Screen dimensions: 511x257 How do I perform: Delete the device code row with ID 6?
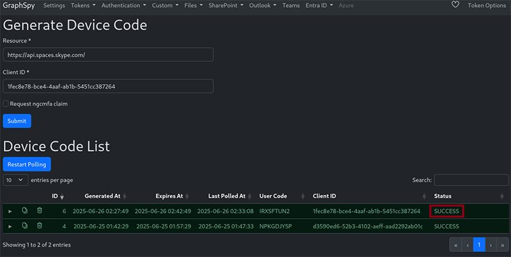coord(40,210)
